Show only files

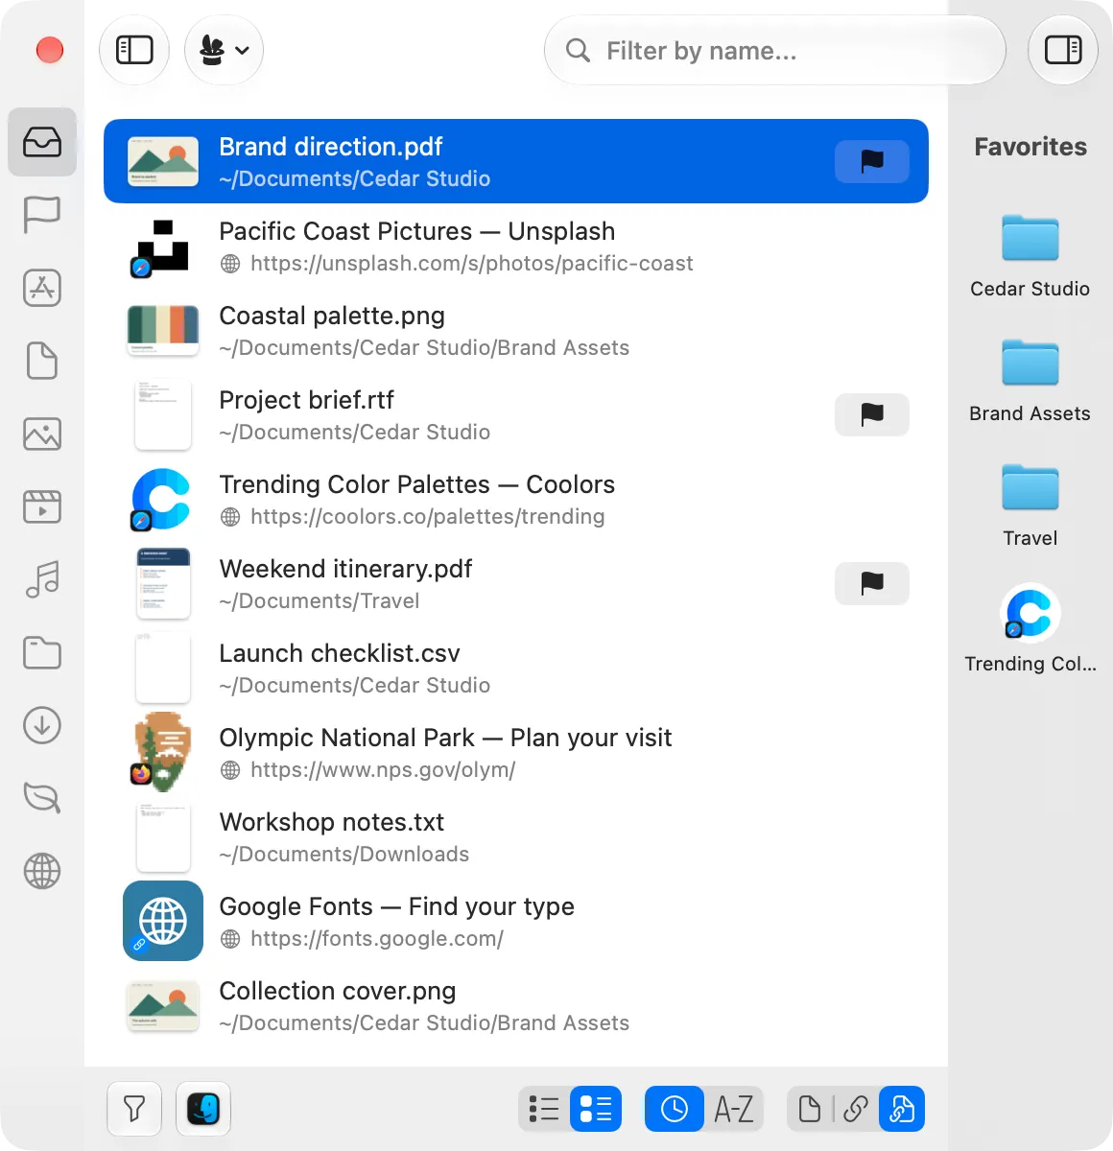[x=809, y=1109]
